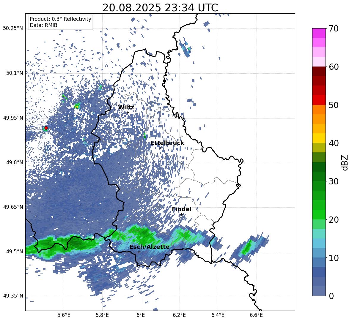
Task: Click the colorbar tick value 20
Action: [334, 220]
